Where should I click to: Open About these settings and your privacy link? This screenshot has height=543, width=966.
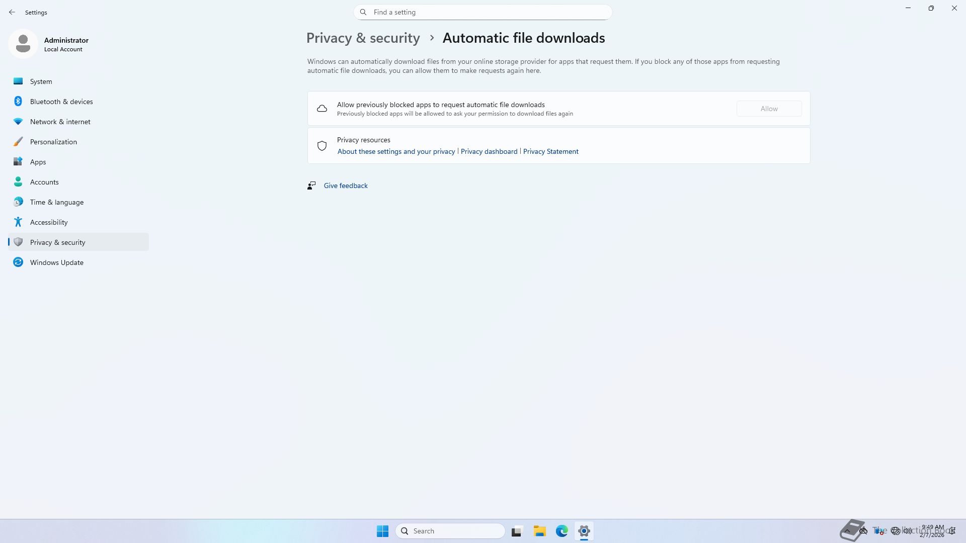[x=396, y=151]
